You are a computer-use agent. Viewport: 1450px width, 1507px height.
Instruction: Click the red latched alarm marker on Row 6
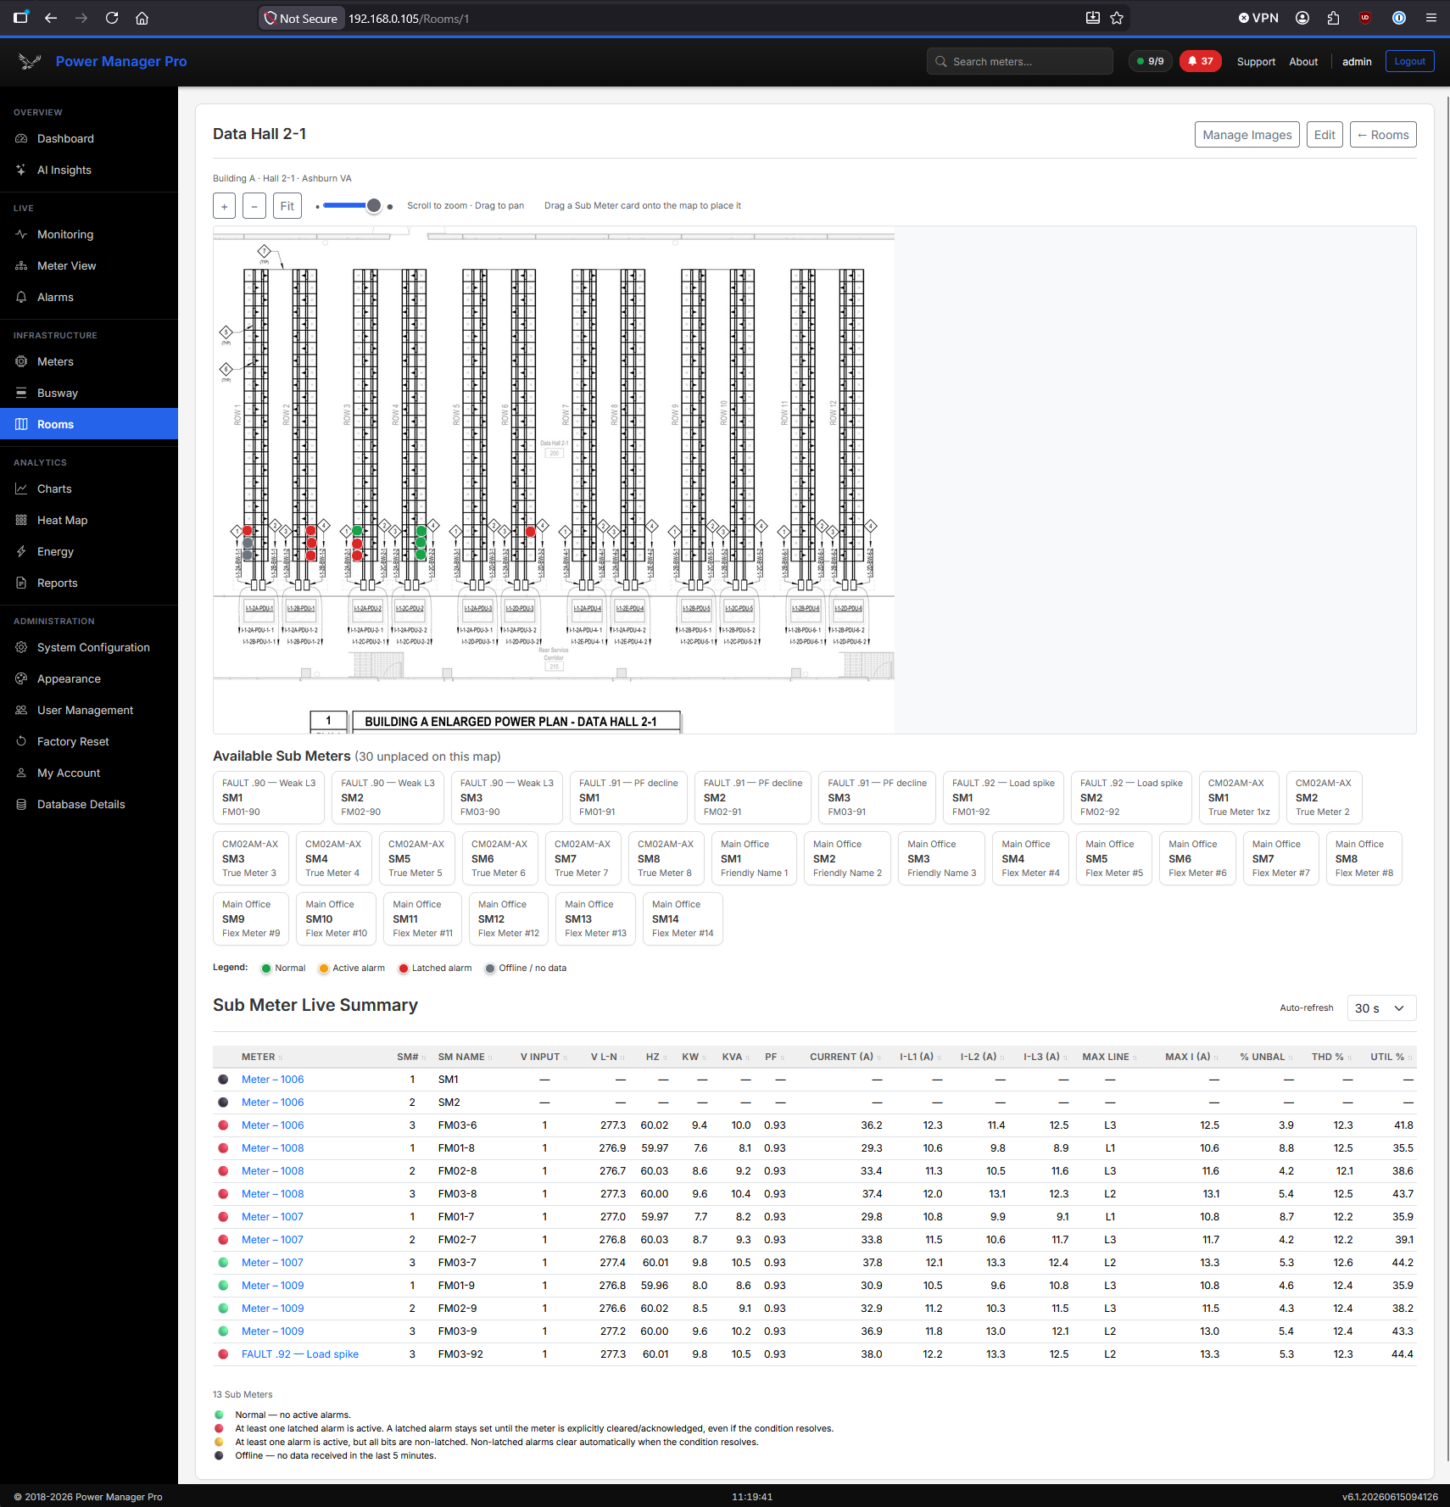pyautogui.click(x=530, y=532)
